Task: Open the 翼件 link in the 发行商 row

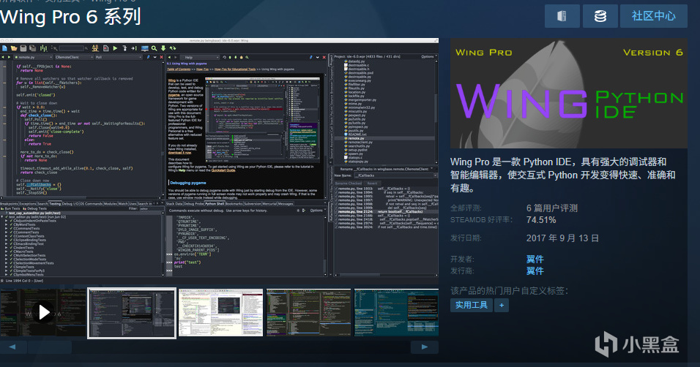Action: pyautogui.click(x=535, y=270)
